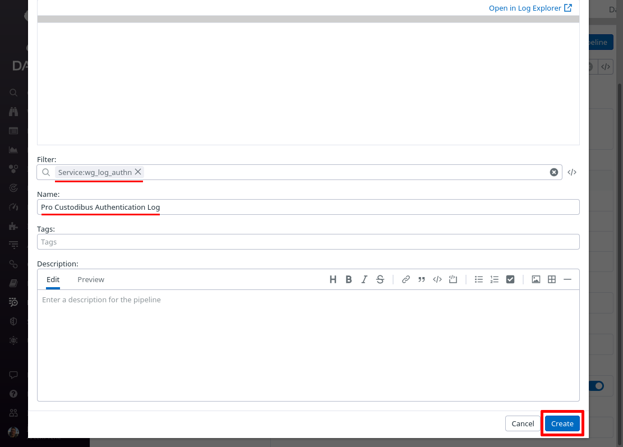Image resolution: width=623 pixels, height=447 pixels.
Task: Click the Create pipeline button
Action: (562, 423)
